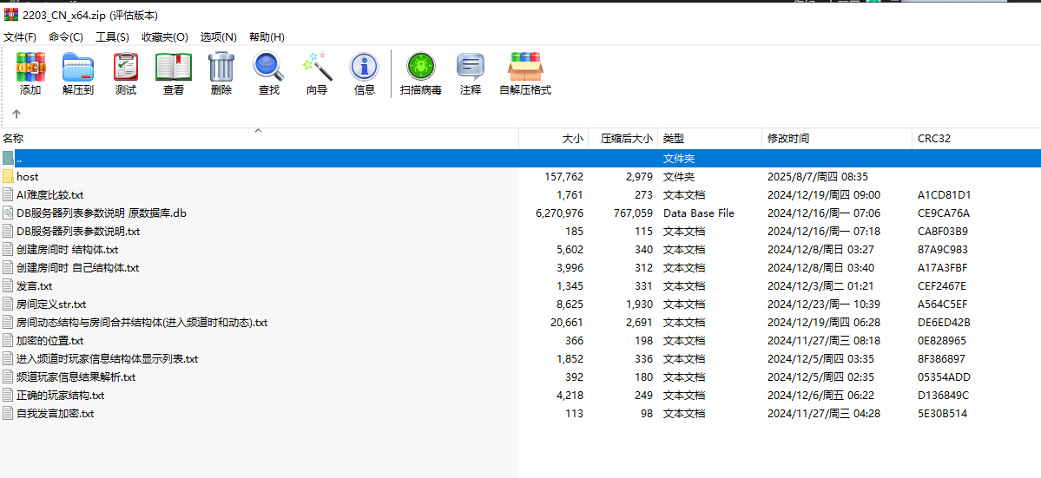
Task: Sort by Modified (修改时间) column header
Action: [x=837, y=139]
